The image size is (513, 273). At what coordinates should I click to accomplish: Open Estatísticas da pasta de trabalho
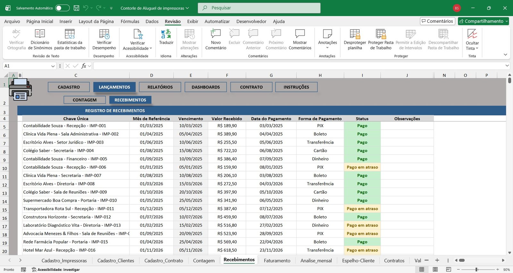pos(70,40)
